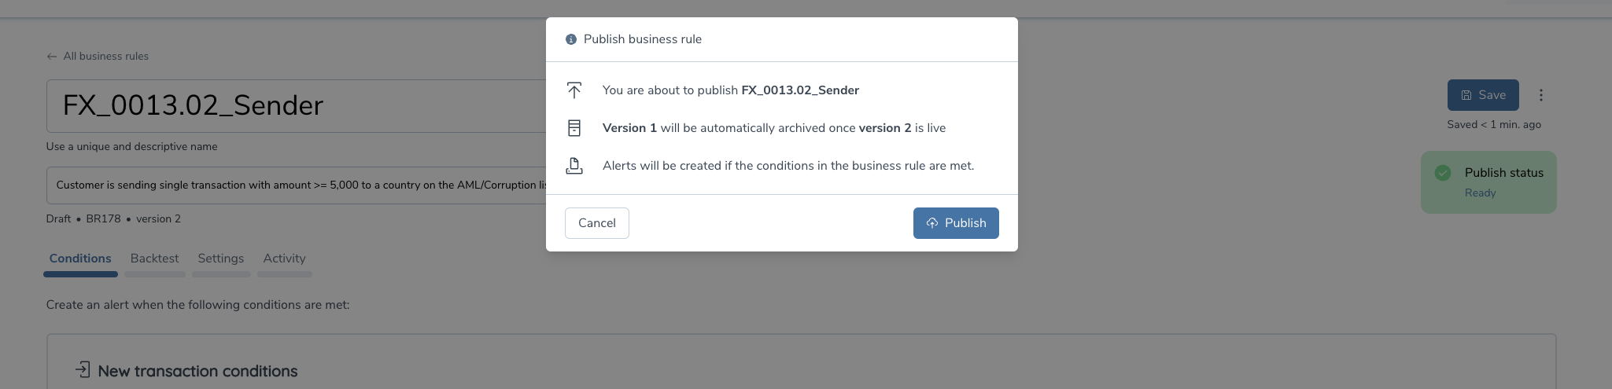The image size is (1612, 389).
Task: Switch to the Conditions tab
Action: (80, 259)
